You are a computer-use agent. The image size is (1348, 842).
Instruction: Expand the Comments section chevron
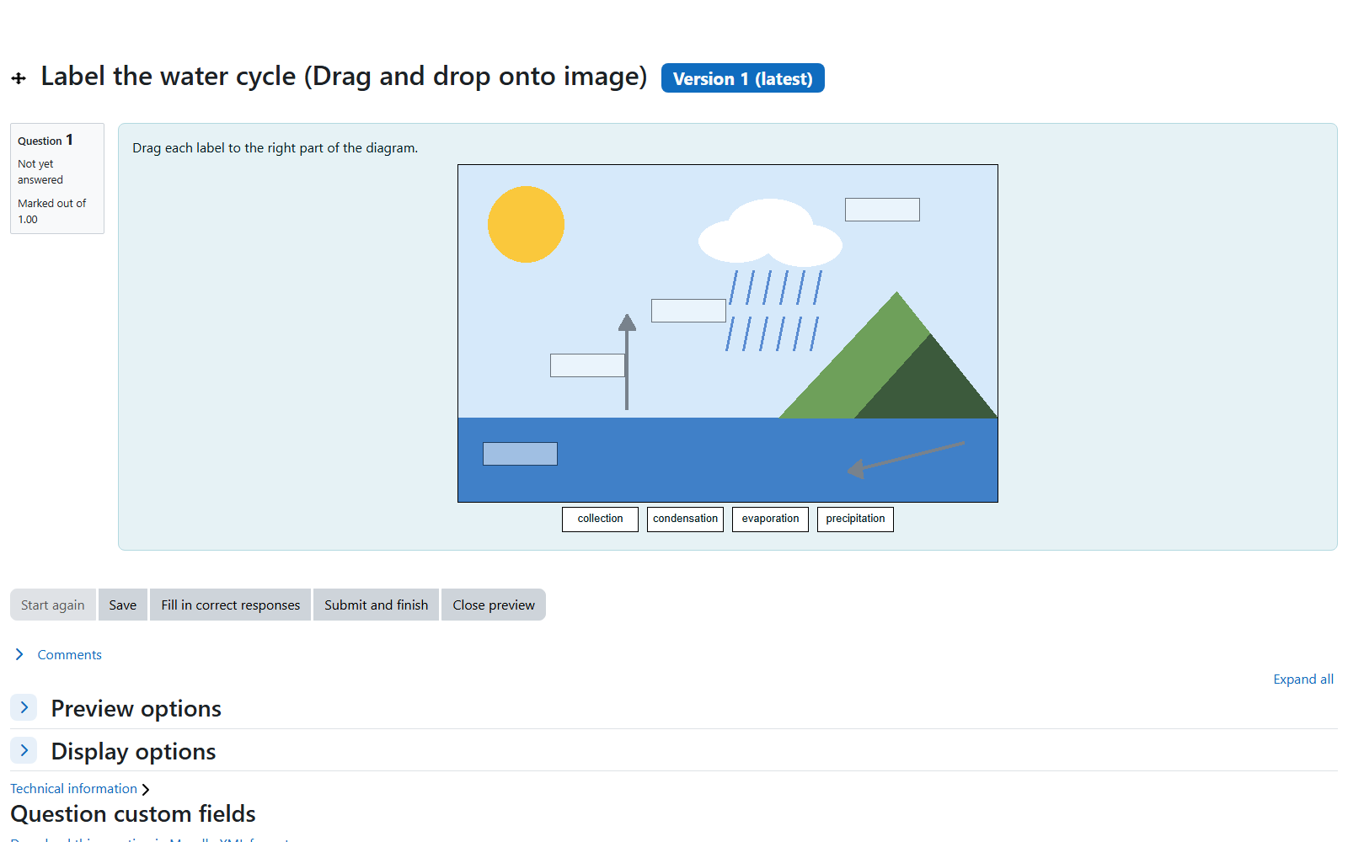[x=19, y=654]
